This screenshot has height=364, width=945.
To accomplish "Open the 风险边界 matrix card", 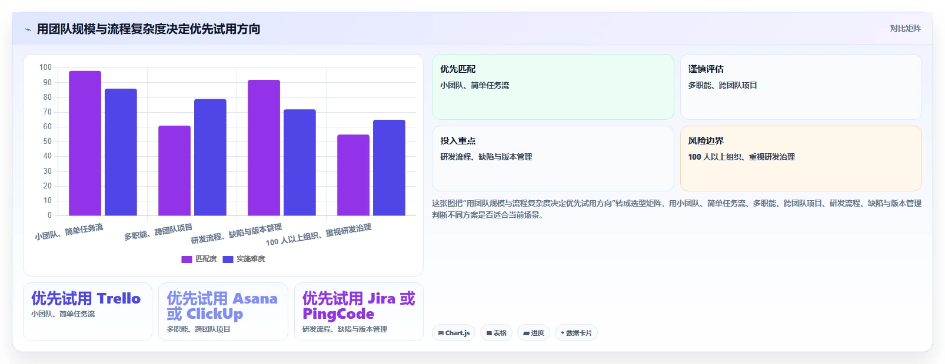I will [801, 159].
